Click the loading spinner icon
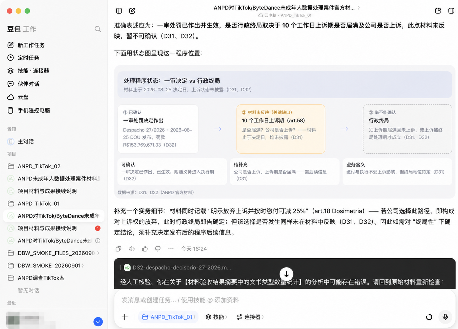The height and width of the screenshot is (329, 458). (429, 317)
